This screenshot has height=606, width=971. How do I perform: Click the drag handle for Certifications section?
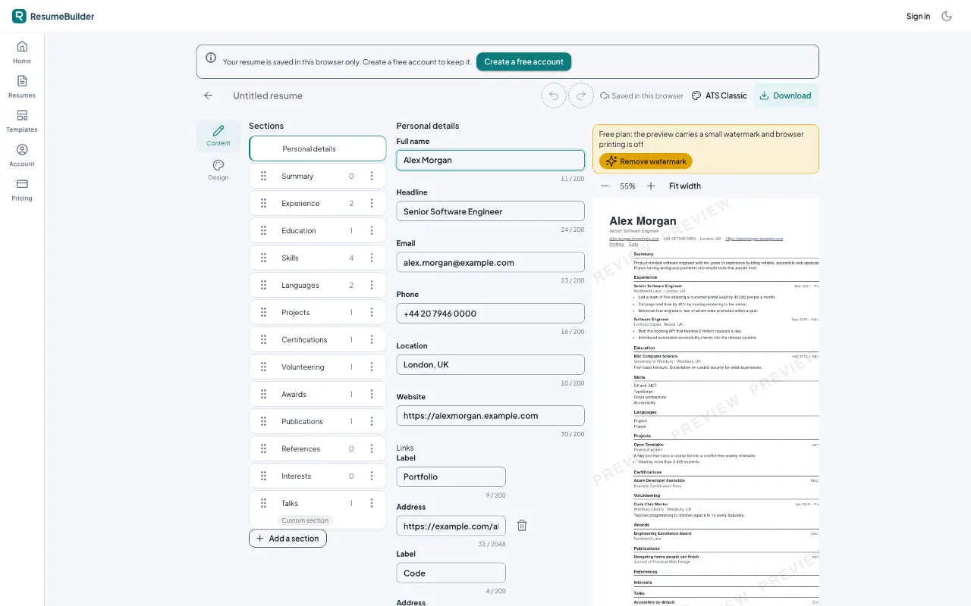tap(263, 339)
